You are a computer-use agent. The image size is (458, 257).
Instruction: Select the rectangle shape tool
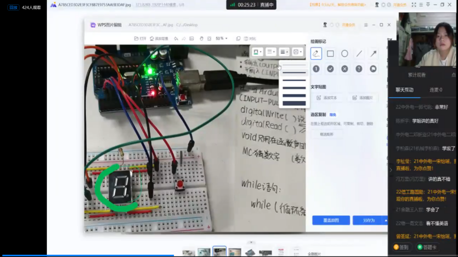pyautogui.click(x=330, y=54)
